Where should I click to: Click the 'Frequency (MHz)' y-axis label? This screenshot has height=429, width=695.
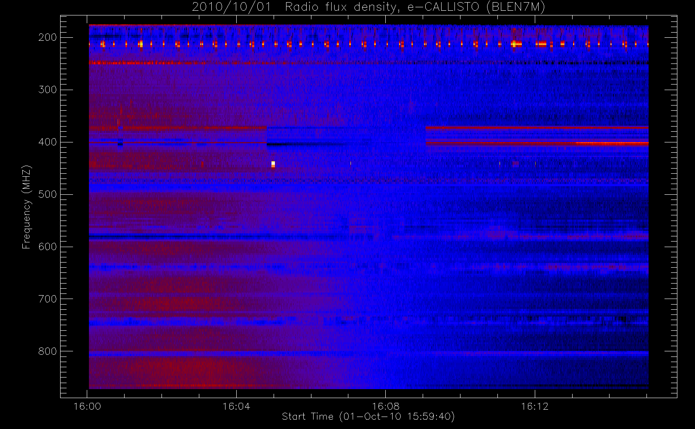click(27, 207)
